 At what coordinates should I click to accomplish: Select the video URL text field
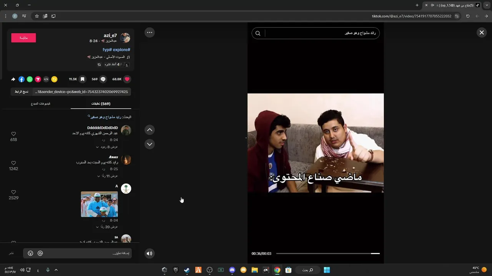[x=81, y=92]
